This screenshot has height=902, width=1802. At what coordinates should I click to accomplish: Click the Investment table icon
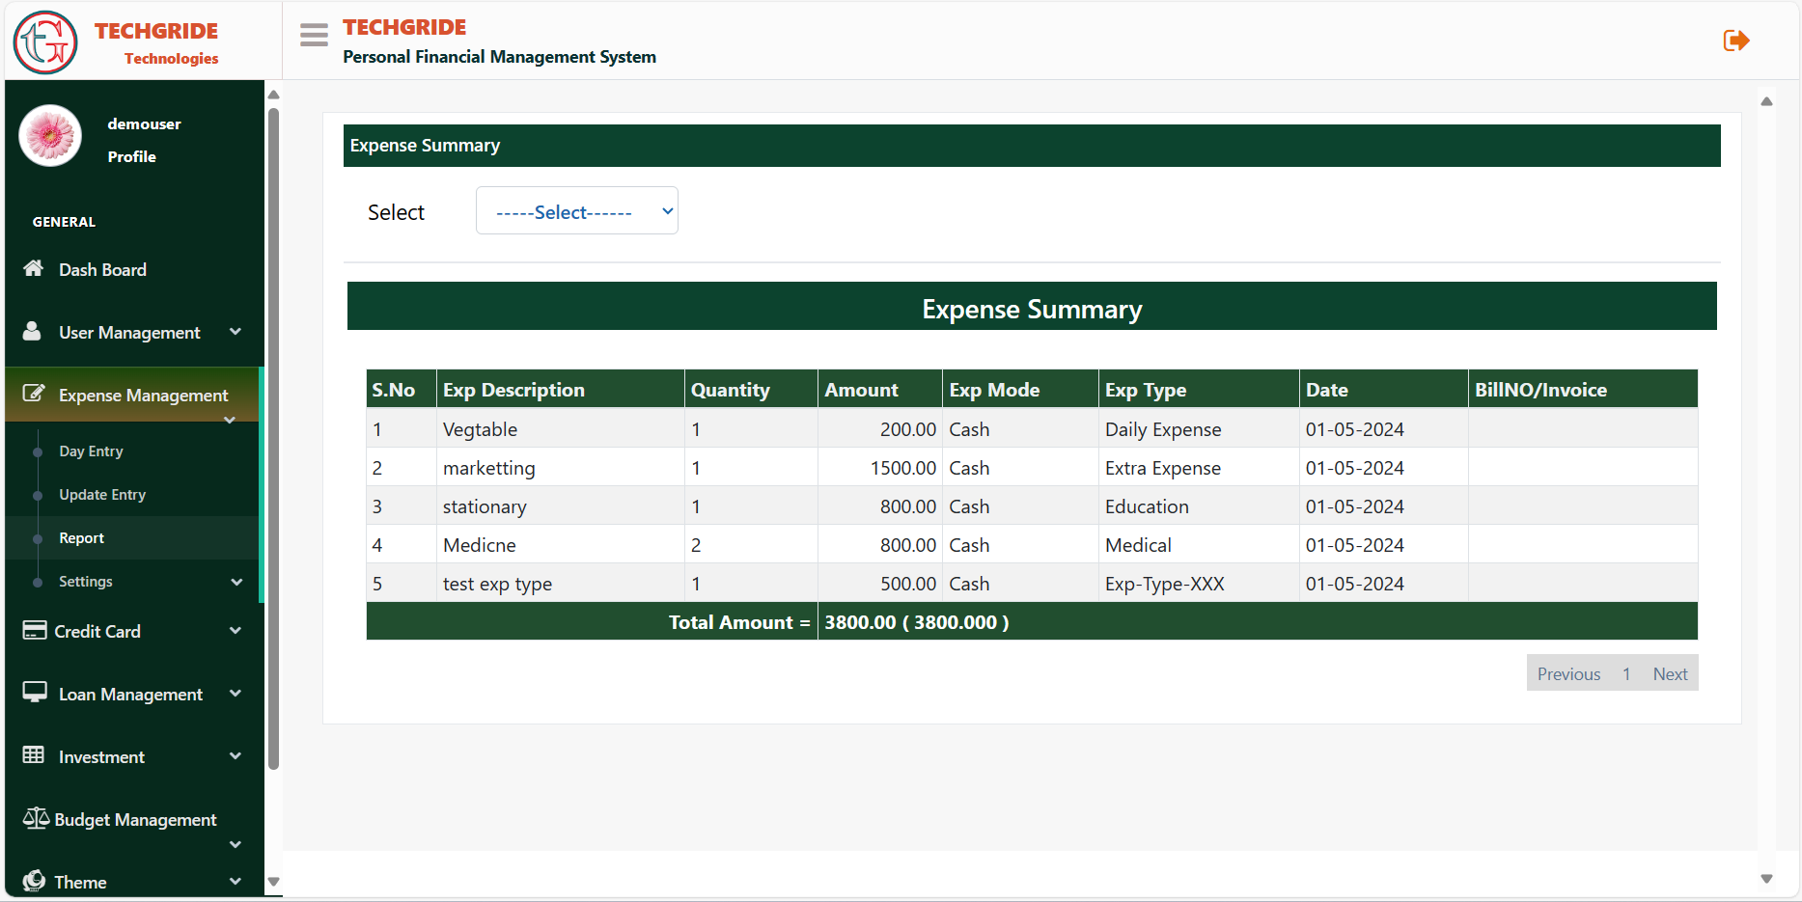point(34,755)
